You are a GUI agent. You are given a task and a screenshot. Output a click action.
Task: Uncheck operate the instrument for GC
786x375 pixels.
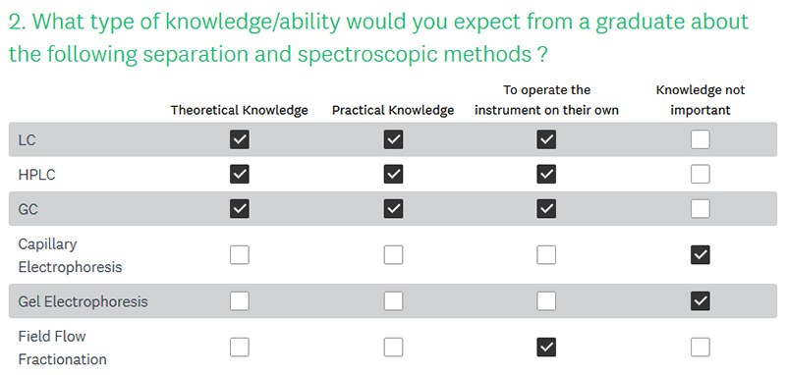546,209
